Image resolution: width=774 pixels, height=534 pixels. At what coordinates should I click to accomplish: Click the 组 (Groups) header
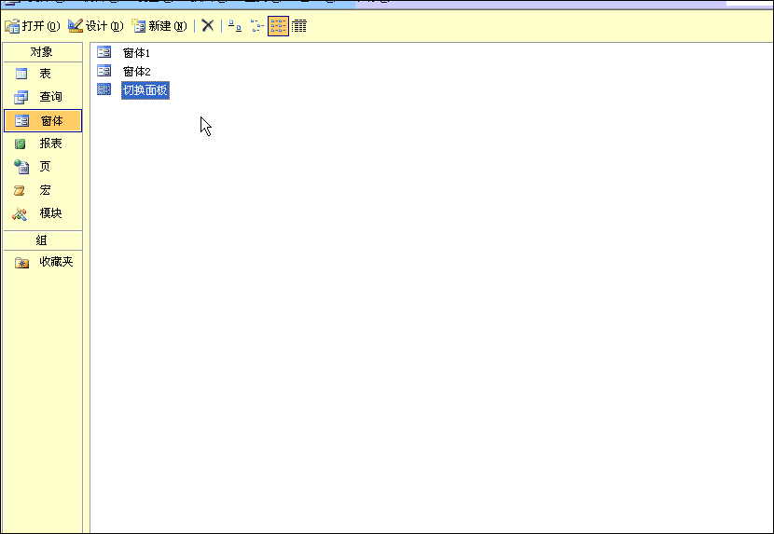point(43,240)
